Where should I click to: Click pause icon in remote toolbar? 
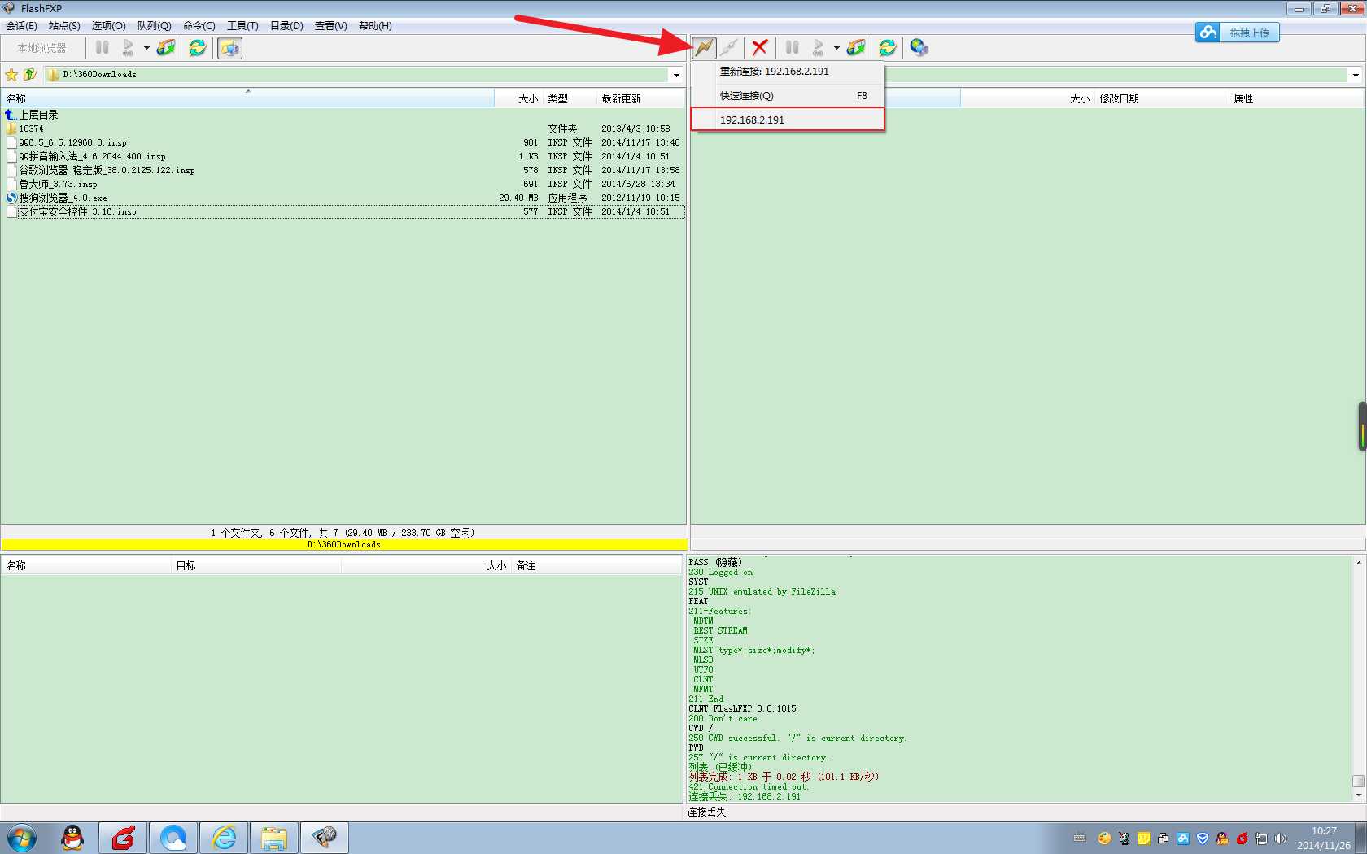point(792,48)
